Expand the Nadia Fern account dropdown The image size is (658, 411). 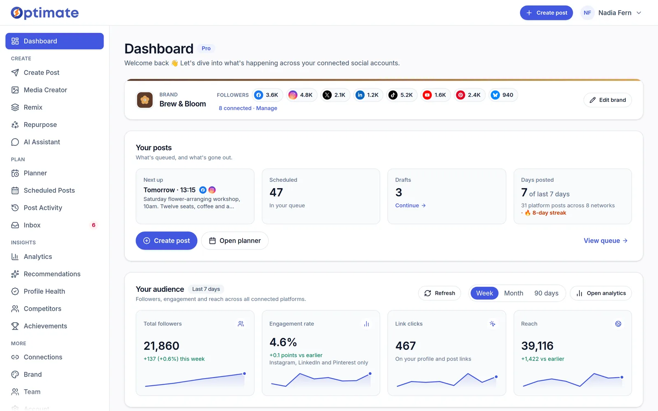639,13
